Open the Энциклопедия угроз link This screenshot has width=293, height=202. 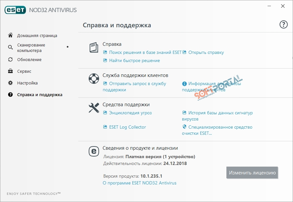click(131, 113)
